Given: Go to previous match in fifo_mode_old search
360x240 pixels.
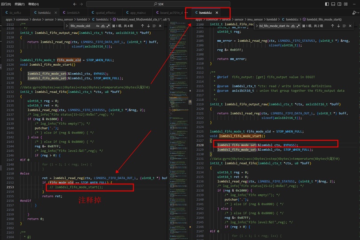Looking at the screenshot, I should tap(142, 26).
